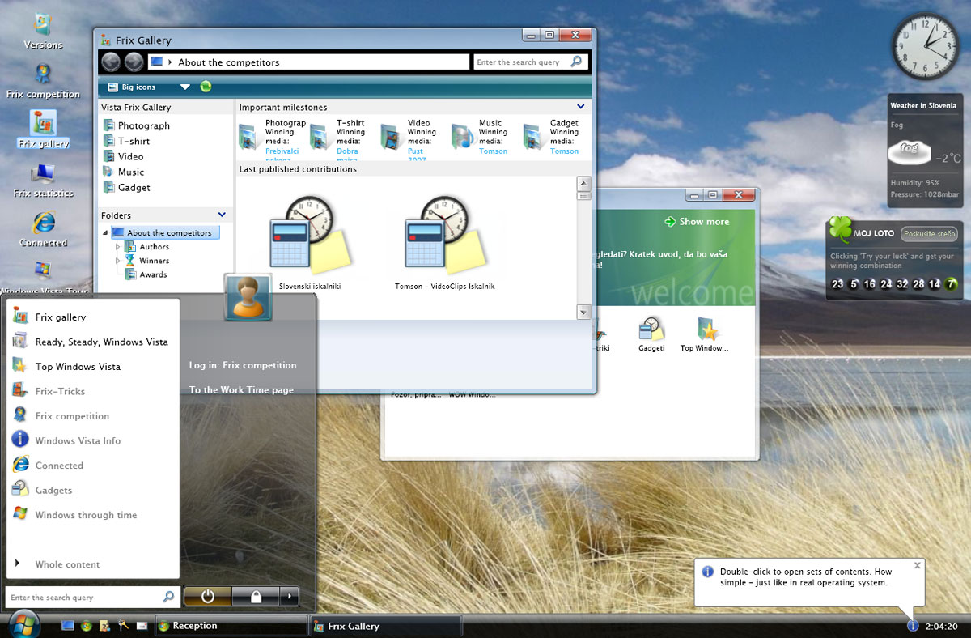Open Top Window... icon in Reception window
Viewport: 971px width, 638px height.
(x=705, y=334)
